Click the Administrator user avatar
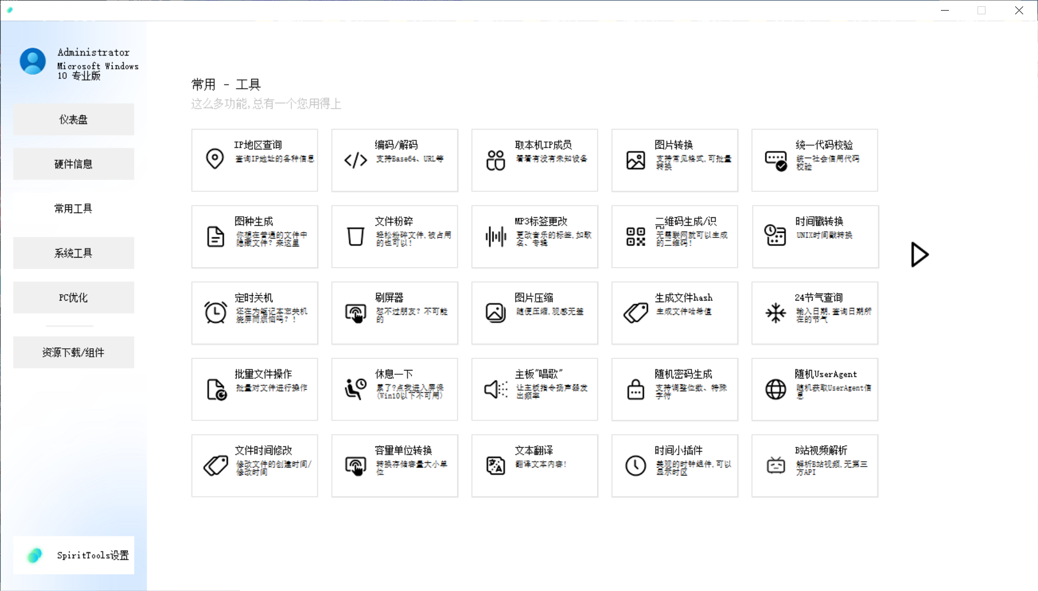Screen dimensions: 1038x591 click(33, 61)
